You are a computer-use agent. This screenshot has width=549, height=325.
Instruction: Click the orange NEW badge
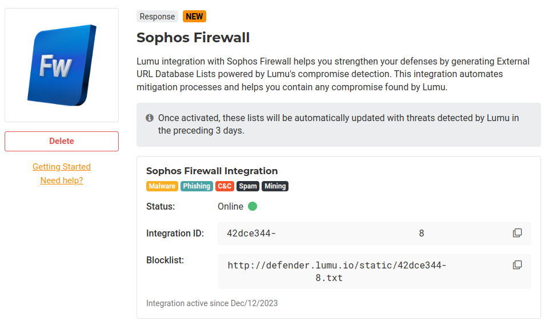coord(194,17)
